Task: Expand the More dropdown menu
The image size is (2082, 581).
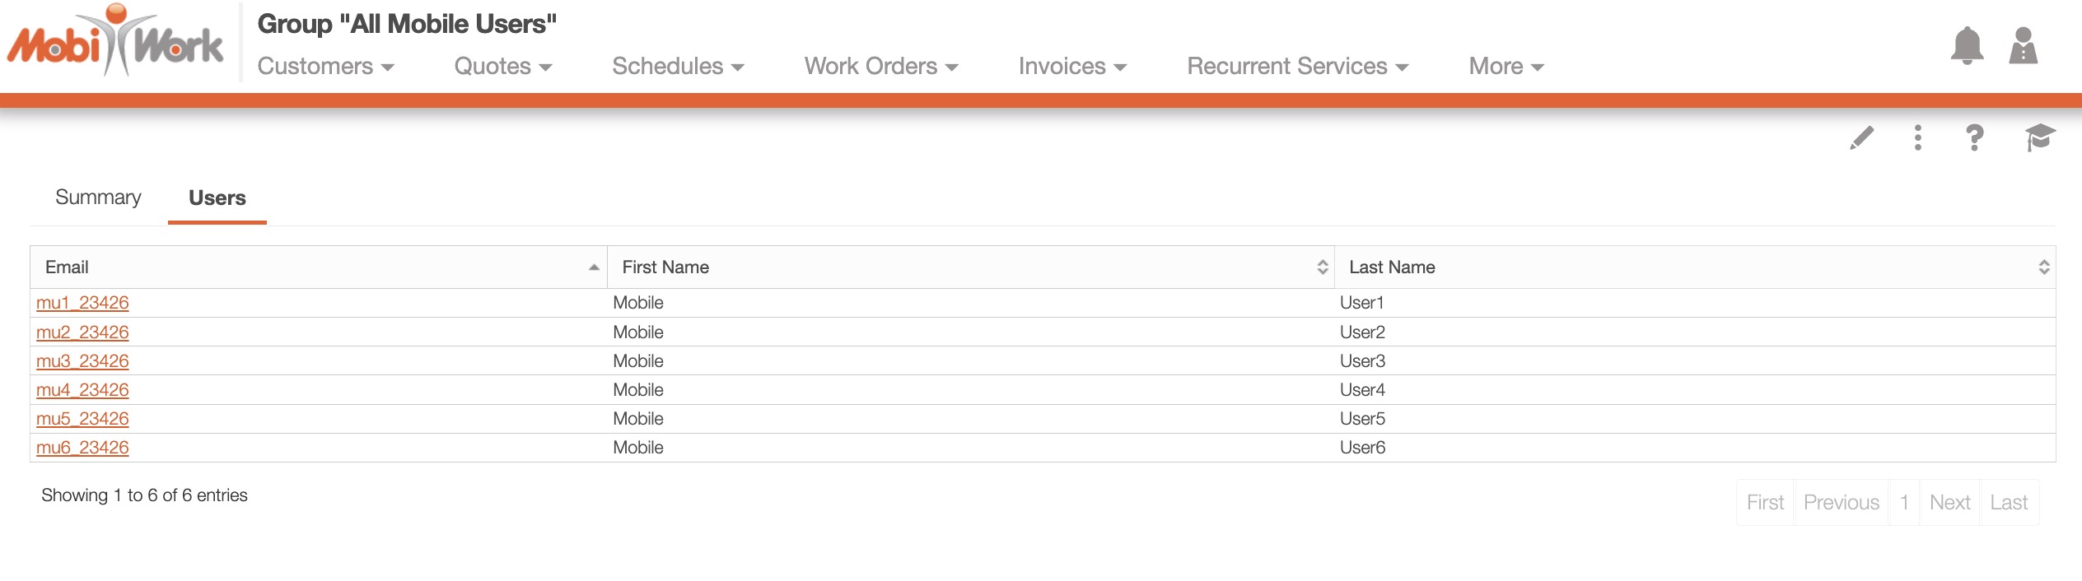Action: coord(1505,66)
